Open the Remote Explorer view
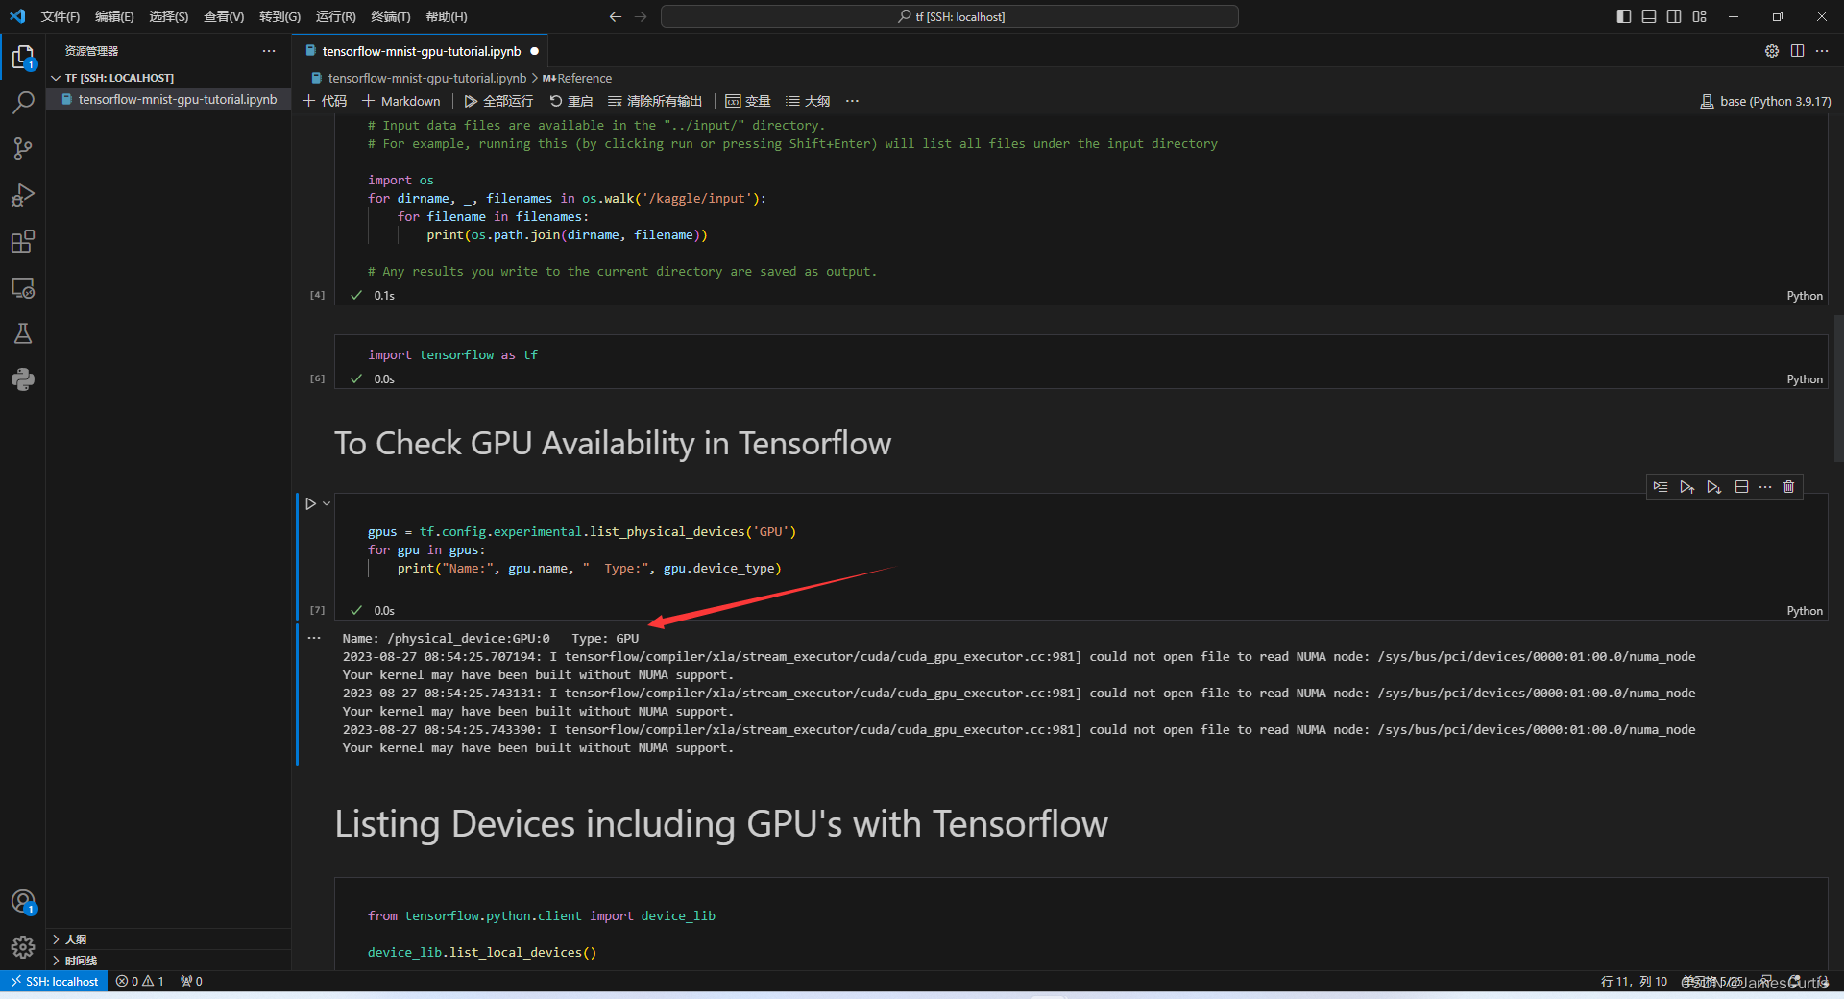The width and height of the screenshot is (1844, 999). (x=23, y=287)
